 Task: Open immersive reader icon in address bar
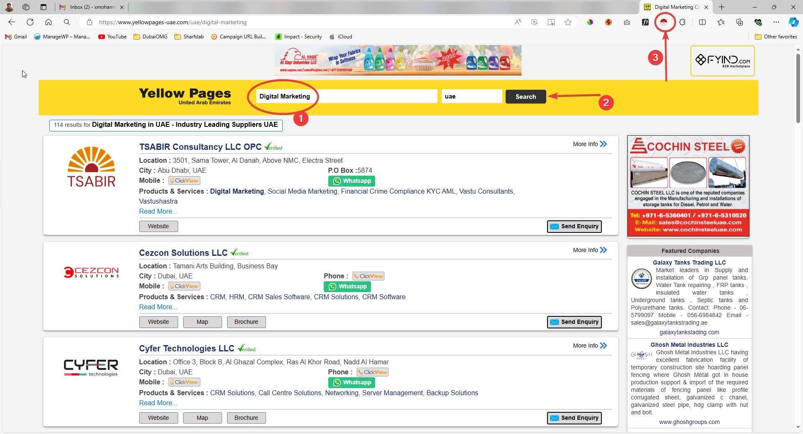[x=551, y=22]
